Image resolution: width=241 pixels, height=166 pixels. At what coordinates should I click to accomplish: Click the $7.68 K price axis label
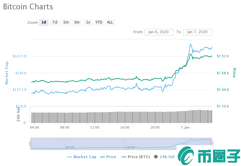point(223,73)
